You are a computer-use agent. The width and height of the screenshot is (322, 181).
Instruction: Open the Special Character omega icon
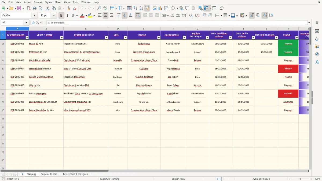tap(173, 8)
